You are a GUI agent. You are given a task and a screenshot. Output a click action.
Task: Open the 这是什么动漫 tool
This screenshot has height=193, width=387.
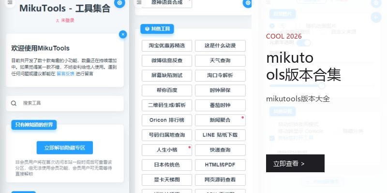[x=220, y=46]
